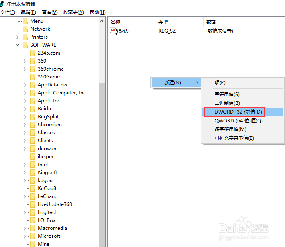This screenshot has height=247, width=285.
Task: Click the Registry Editor app icon in title bar
Action: 2,4
